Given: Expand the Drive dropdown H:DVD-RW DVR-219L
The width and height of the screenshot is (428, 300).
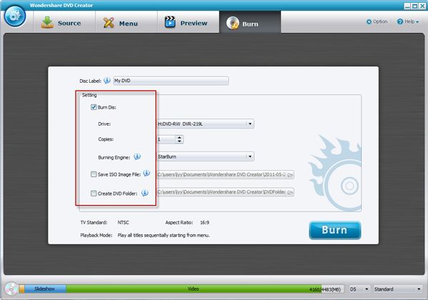Looking at the screenshot, I should [x=205, y=124].
